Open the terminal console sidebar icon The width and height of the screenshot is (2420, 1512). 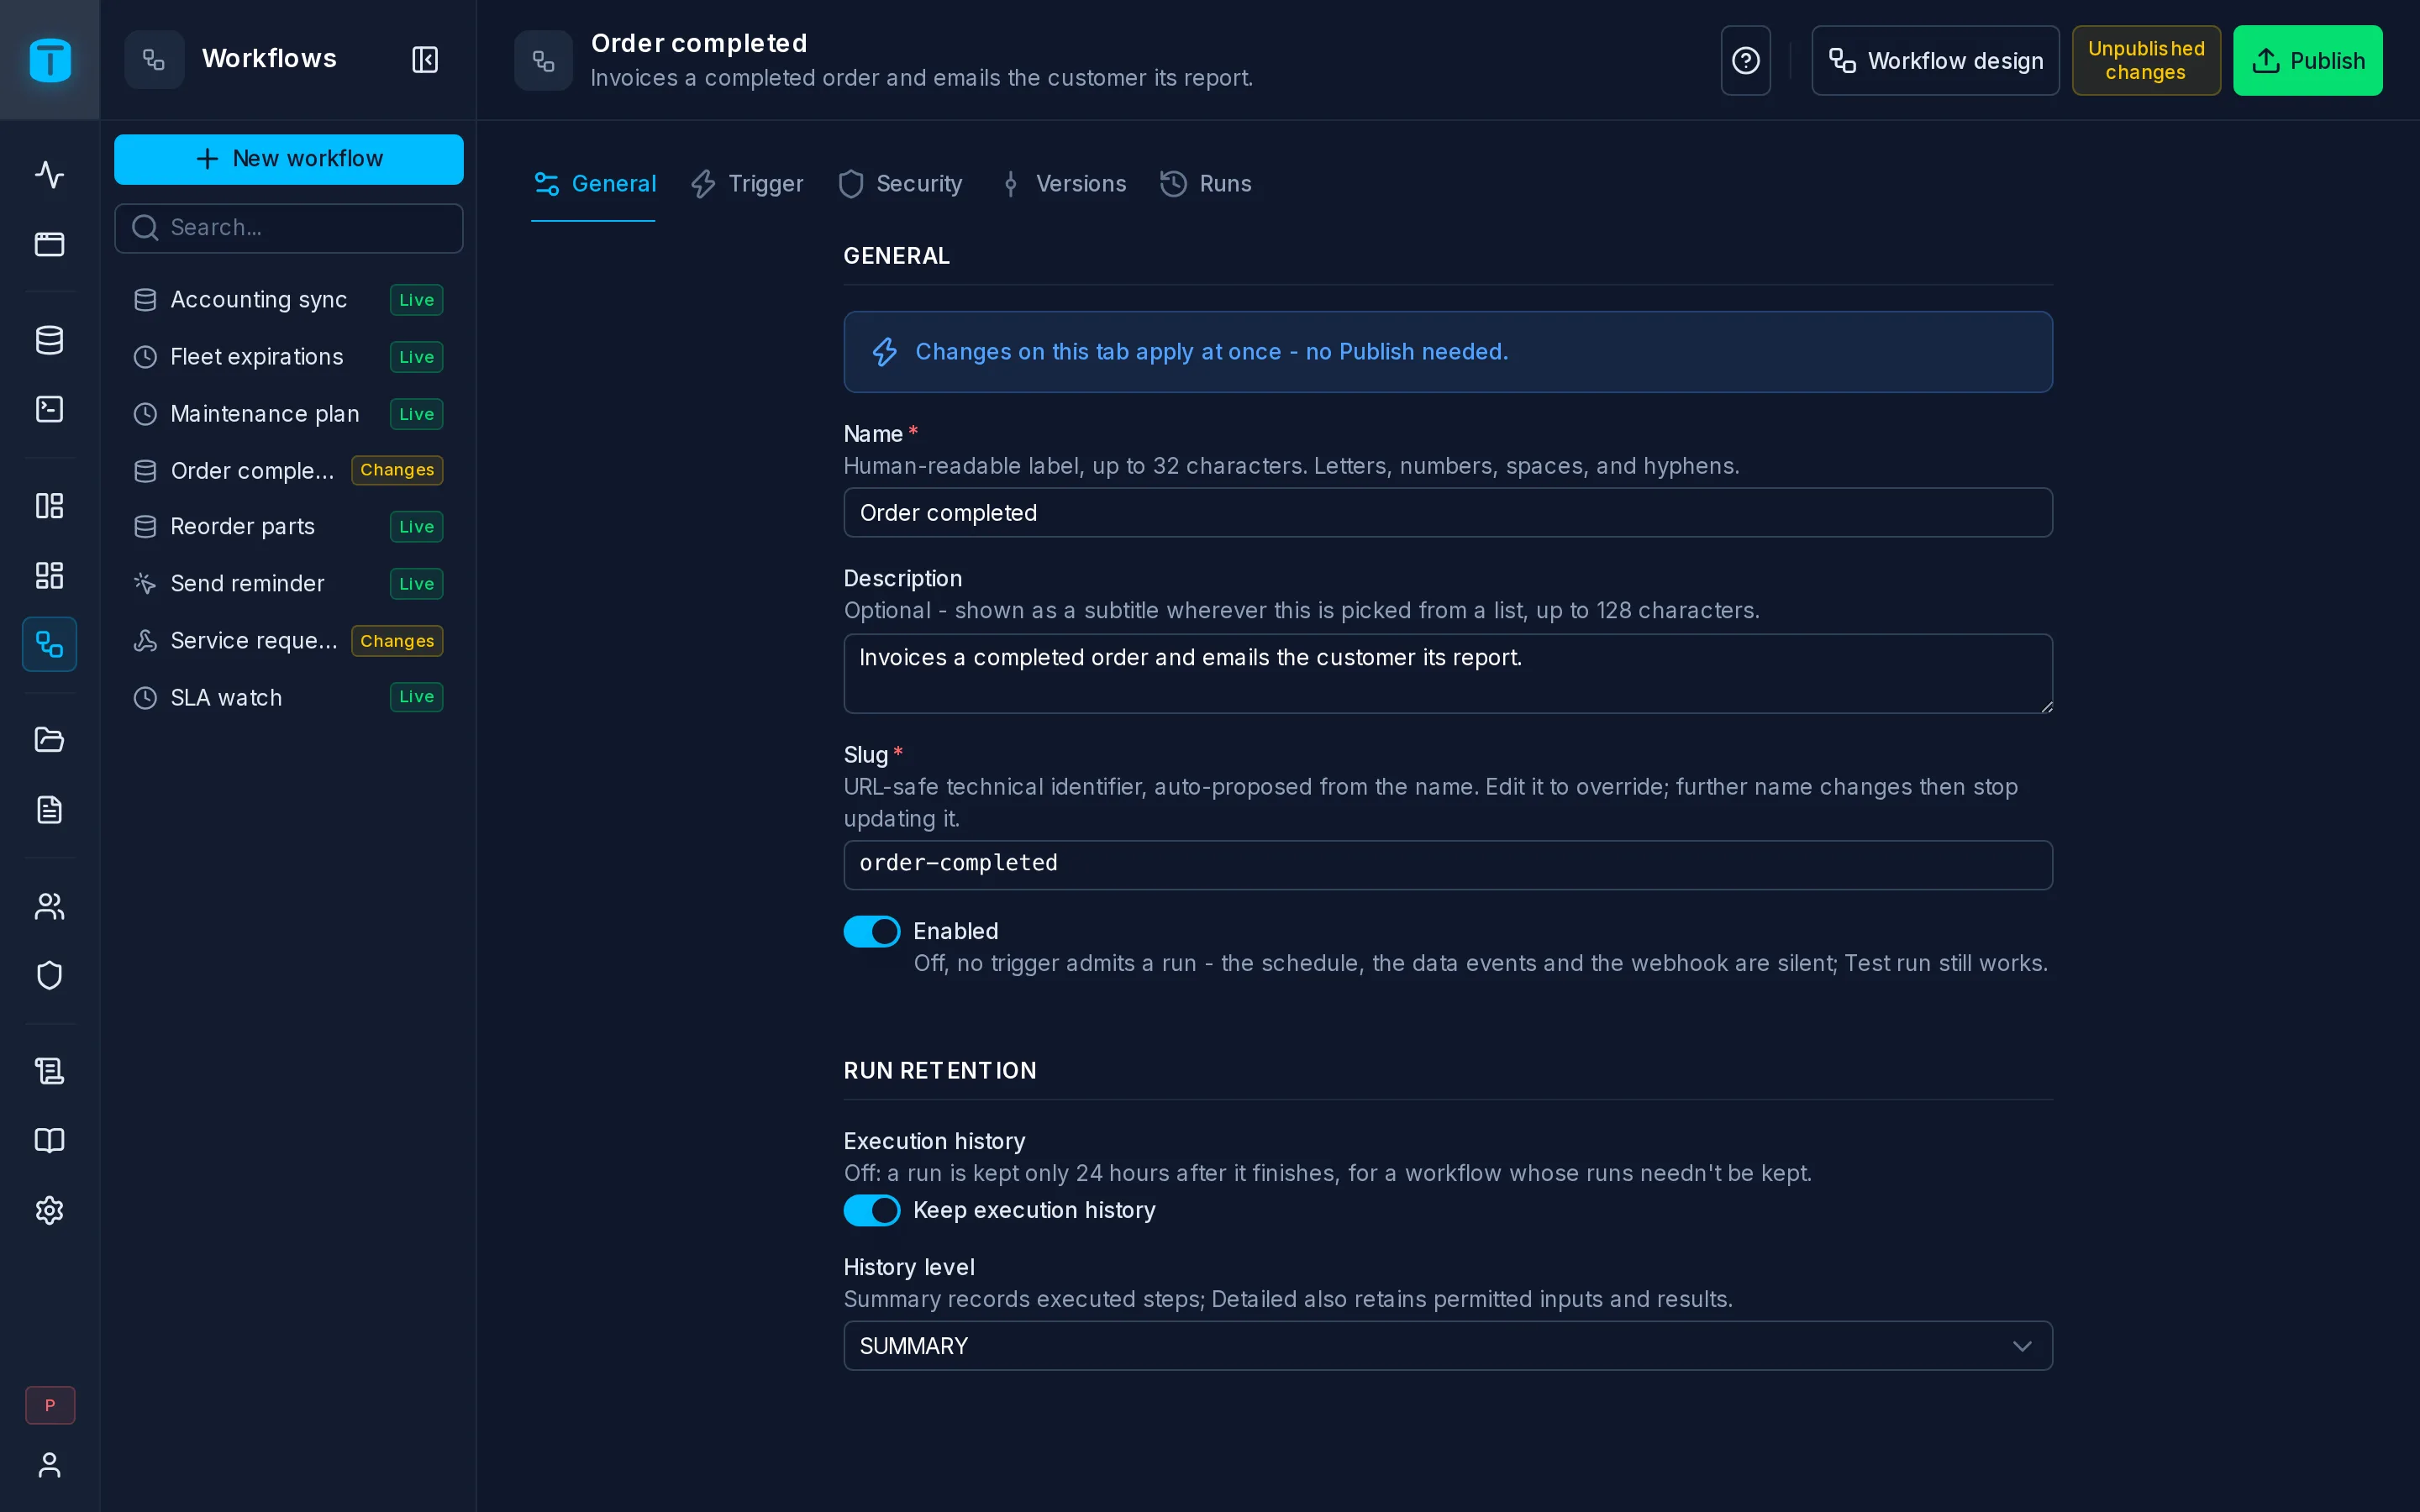click(x=49, y=409)
